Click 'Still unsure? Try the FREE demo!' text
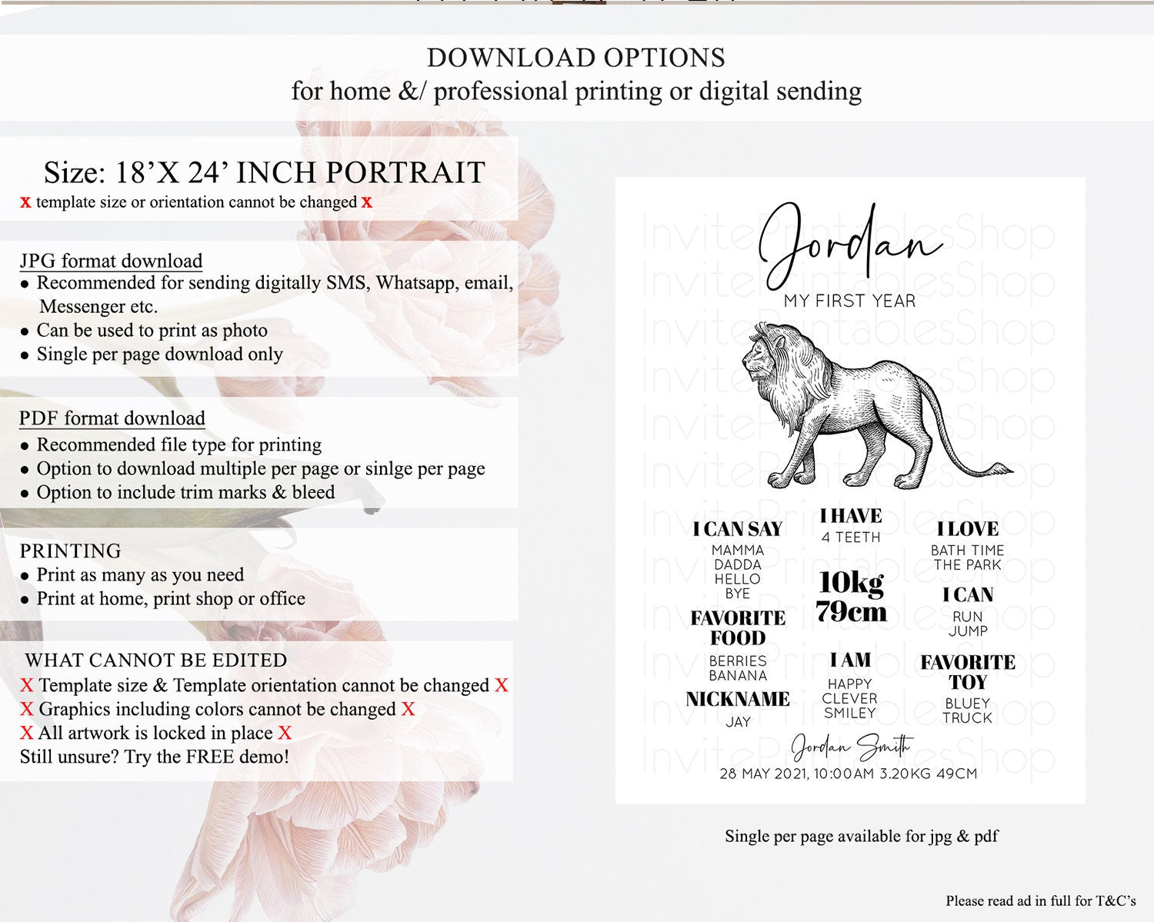The width and height of the screenshot is (1154, 922). tap(155, 757)
